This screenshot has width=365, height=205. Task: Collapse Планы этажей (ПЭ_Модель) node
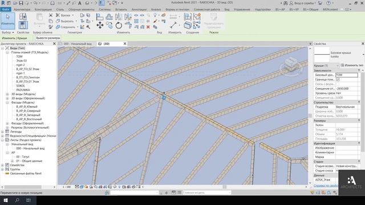[7, 52]
